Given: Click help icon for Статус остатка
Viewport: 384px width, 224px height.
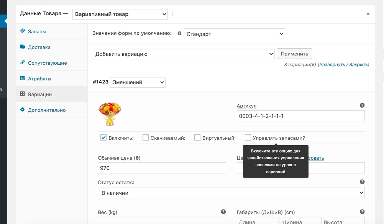Looking at the screenshot, I should [362, 182].
